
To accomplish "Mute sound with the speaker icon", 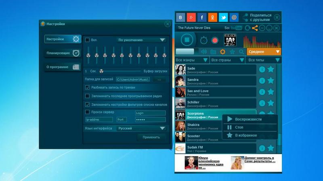I will coord(204,52).
